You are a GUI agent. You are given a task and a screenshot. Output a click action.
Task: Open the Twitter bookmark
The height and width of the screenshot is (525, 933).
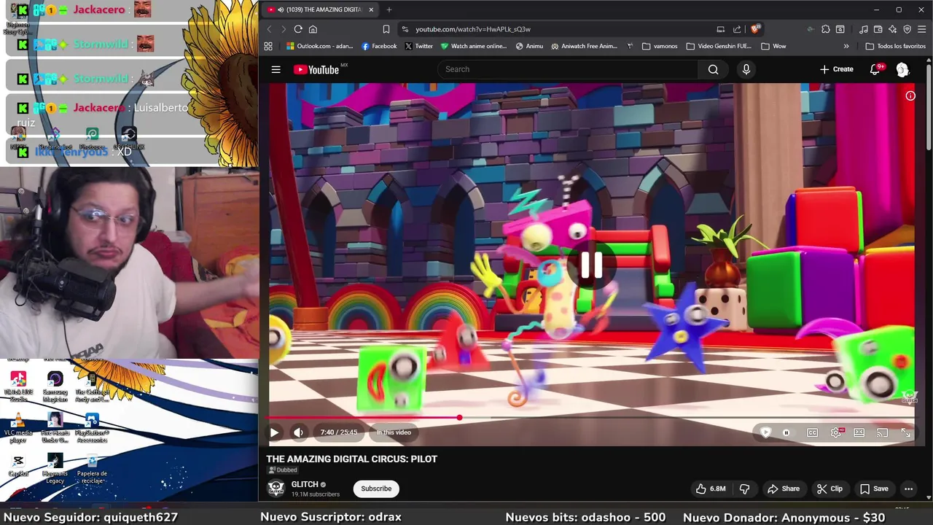click(418, 46)
